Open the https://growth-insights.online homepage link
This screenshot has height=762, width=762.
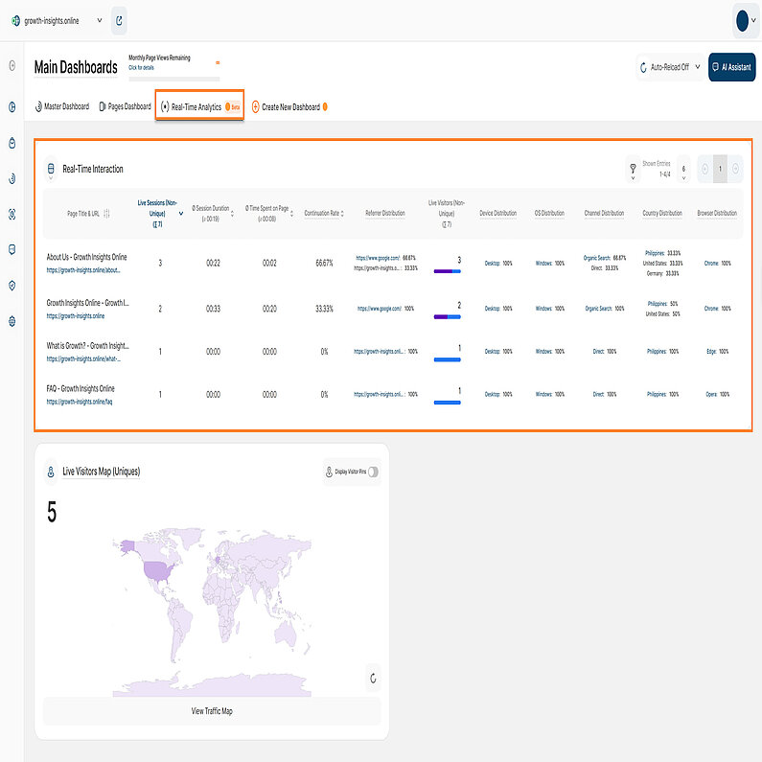pos(76,316)
